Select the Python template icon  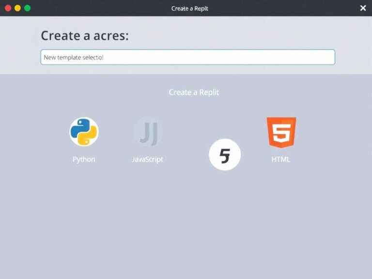(x=84, y=132)
